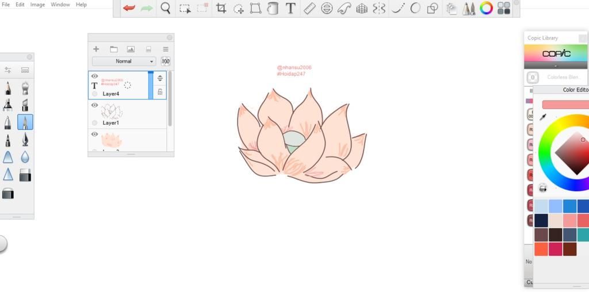Open the Normal blend mode dropdown
589x292 pixels.
pos(124,61)
